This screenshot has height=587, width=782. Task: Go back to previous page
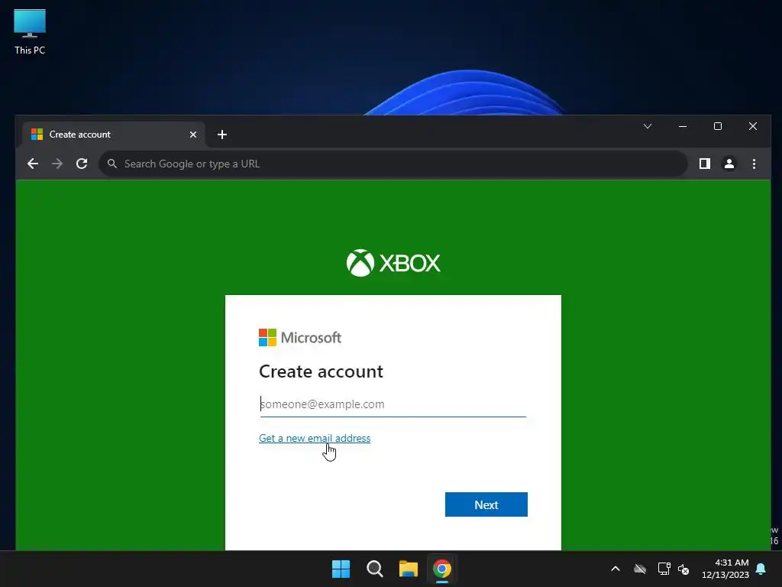tap(33, 164)
